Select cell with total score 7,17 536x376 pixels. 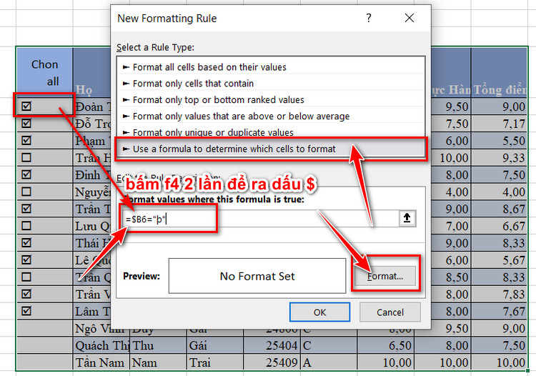(x=500, y=124)
